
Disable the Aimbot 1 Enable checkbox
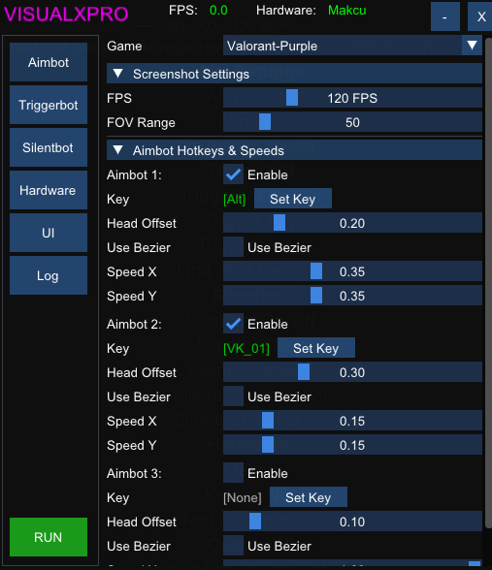(x=233, y=174)
